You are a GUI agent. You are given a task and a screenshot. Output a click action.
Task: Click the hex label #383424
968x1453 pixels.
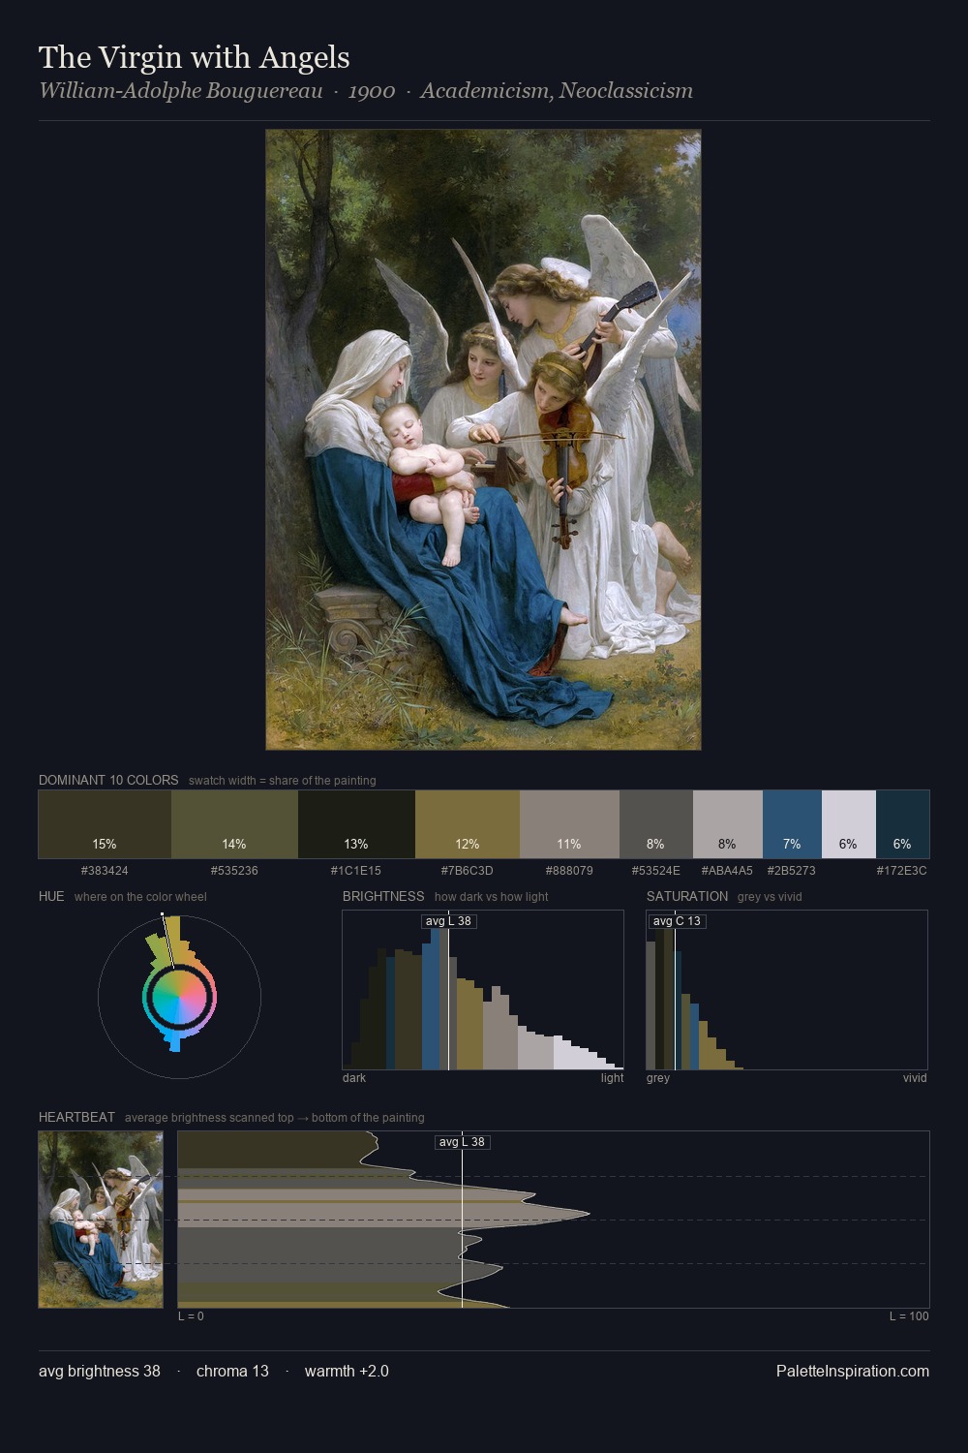pyautogui.click(x=105, y=870)
